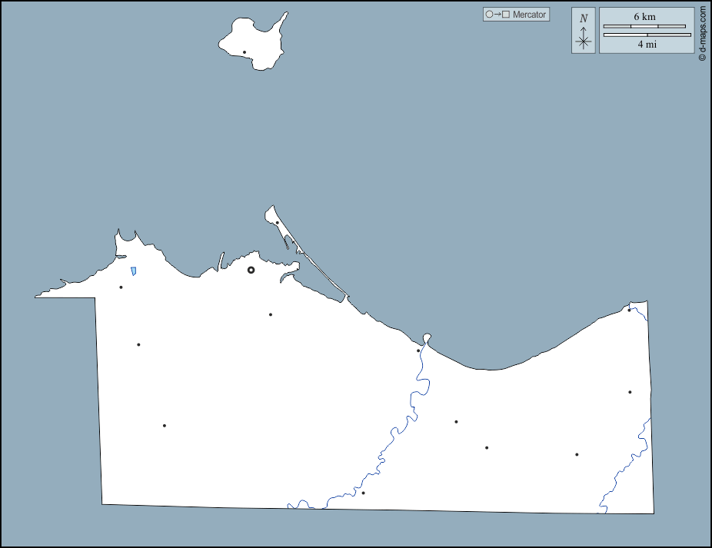The height and width of the screenshot is (548, 712).
Task: Select the ringed capital city marker
Action: point(251,270)
